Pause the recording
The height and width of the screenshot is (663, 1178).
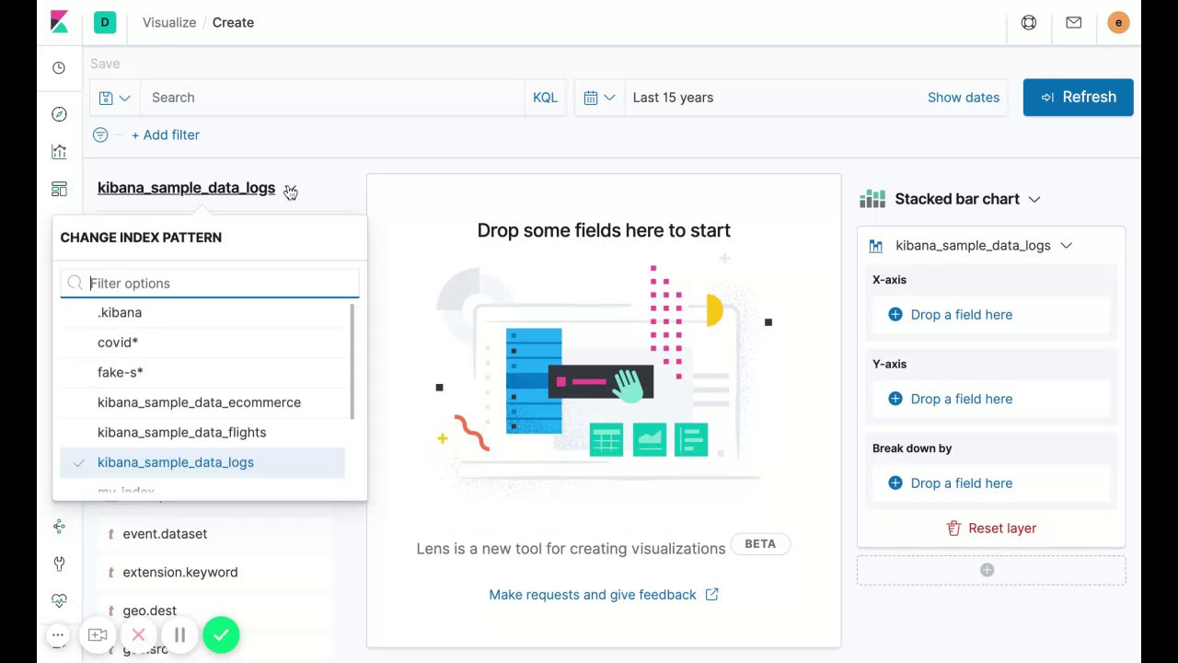tap(179, 634)
